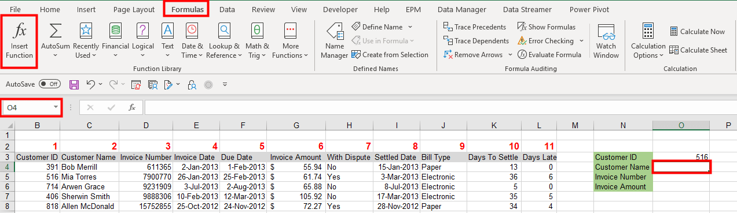Open Financial functions library
The height and width of the screenshot is (213, 737).
115,40
